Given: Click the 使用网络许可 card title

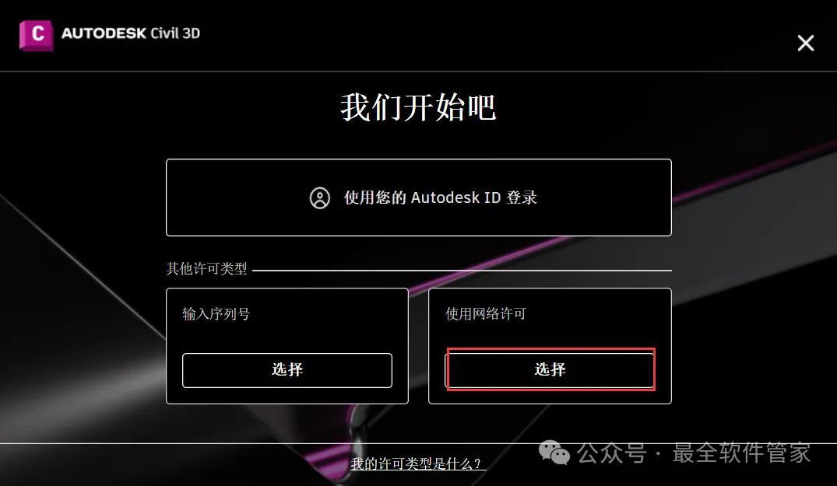Looking at the screenshot, I should pyautogui.click(x=486, y=314).
